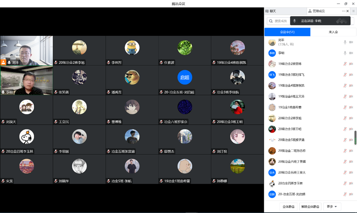
Task: Click the 管理成员 person icon in panel header
Action: 310,11
